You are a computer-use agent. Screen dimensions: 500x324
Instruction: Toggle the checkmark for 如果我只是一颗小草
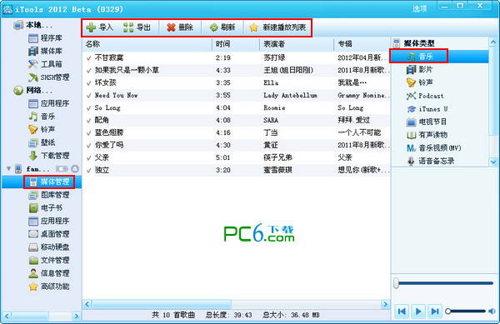(88, 71)
